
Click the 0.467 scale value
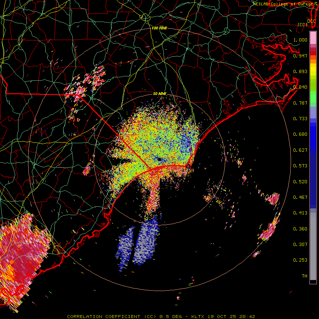coord(300,197)
